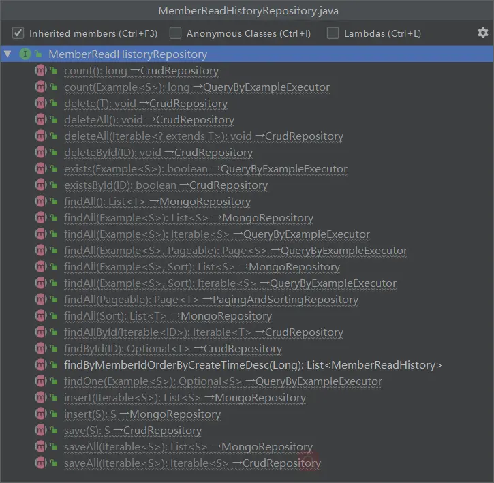Uncheck the Inherited members checkbox
The width and height of the screenshot is (494, 483).
coord(18,33)
